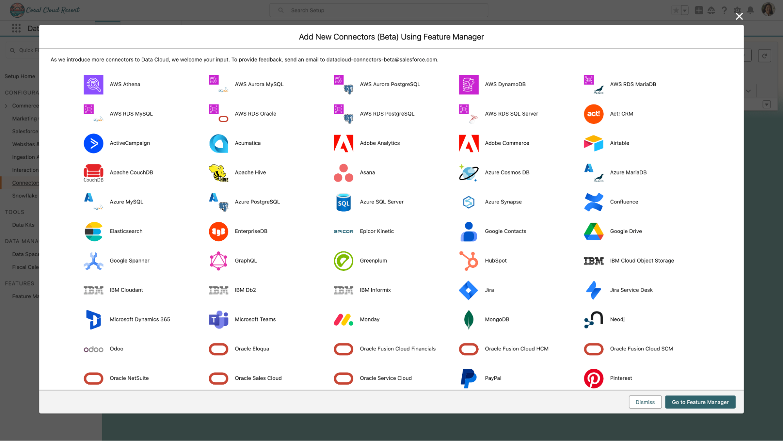The height and width of the screenshot is (441, 783).
Task: Select the PayPal logo icon
Action: [x=468, y=378]
